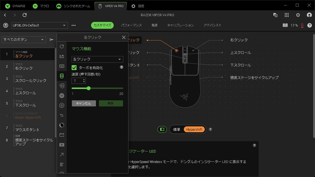
Task: Click the speed value stepper arrows
Action: (x=84, y=81)
